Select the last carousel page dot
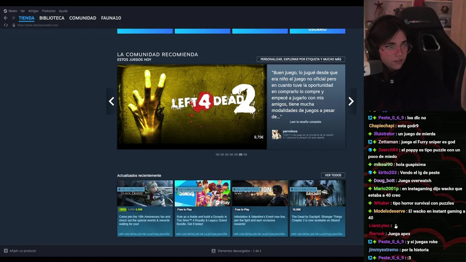The width and height of the screenshot is (466, 262). point(245,155)
